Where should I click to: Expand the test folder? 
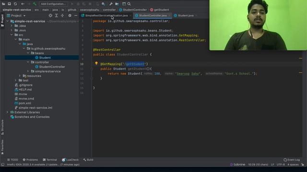pos(16,80)
